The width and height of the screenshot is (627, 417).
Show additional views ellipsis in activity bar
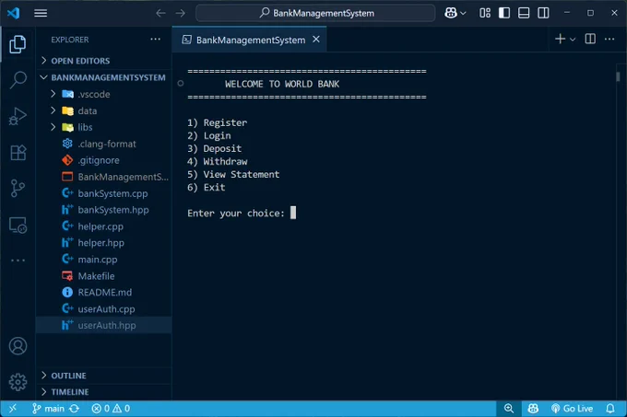(x=18, y=261)
